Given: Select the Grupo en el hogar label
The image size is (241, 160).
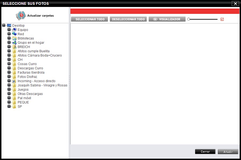Looking at the screenshot, I should click(x=31, y=43).
